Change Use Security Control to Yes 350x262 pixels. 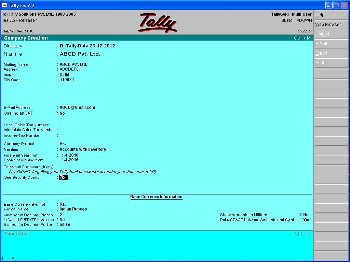click(63, 177)
